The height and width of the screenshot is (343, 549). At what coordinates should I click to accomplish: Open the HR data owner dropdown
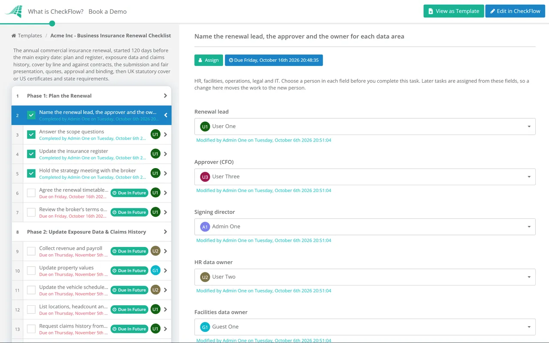point(365,277)
